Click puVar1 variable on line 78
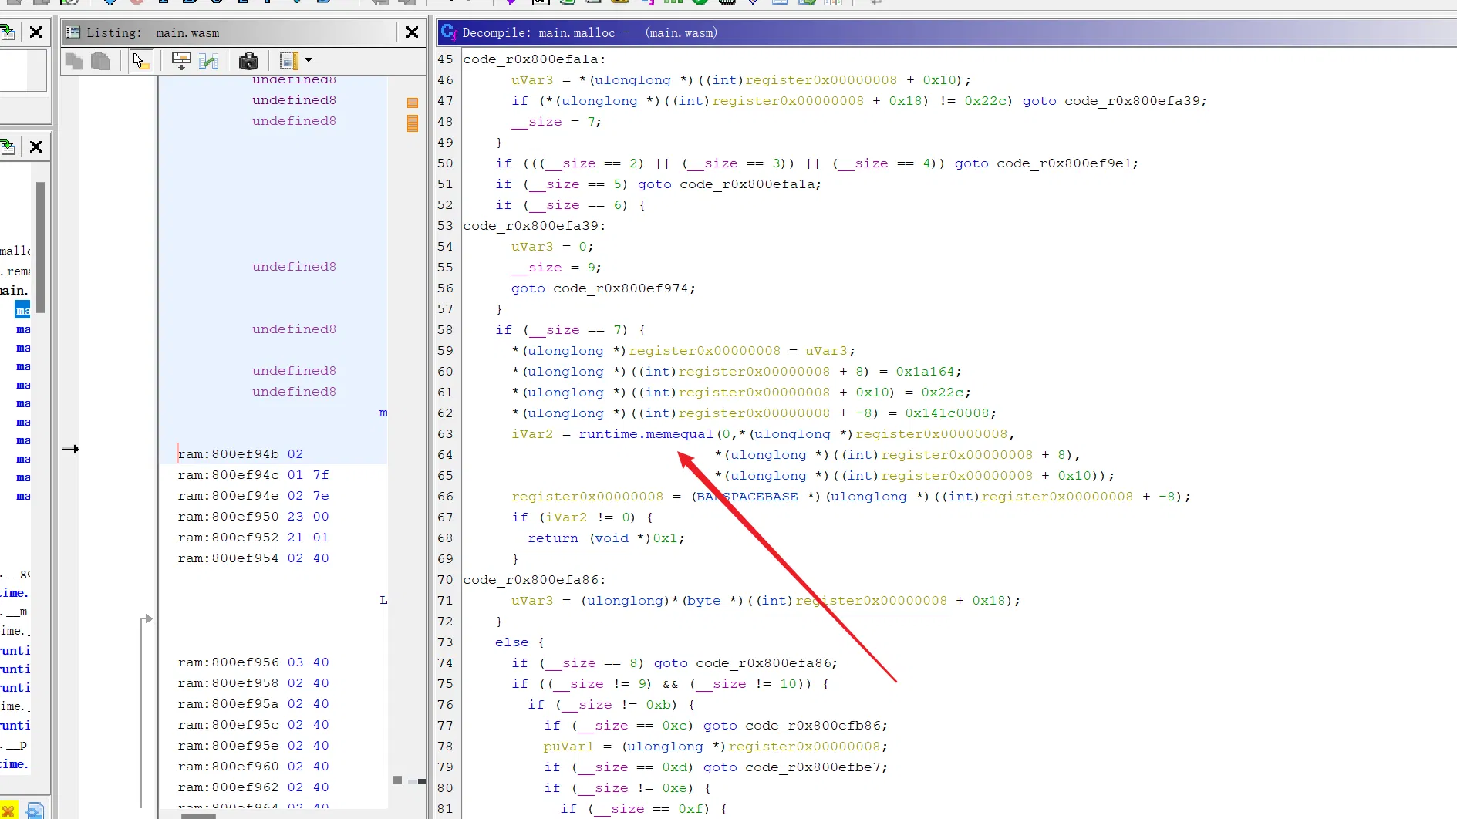This screenshot has height=819, width=1457. [568, 747]
